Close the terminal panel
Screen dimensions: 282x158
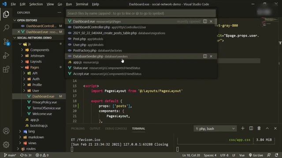click(x=275, y=128)
